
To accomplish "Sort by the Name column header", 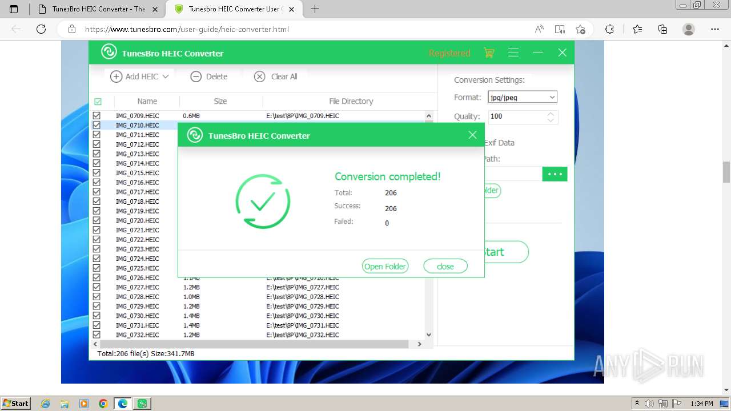I will 147,101.
